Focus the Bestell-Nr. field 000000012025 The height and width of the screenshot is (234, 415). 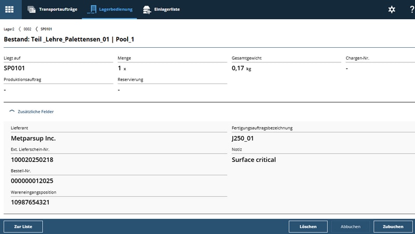(32, 181)
